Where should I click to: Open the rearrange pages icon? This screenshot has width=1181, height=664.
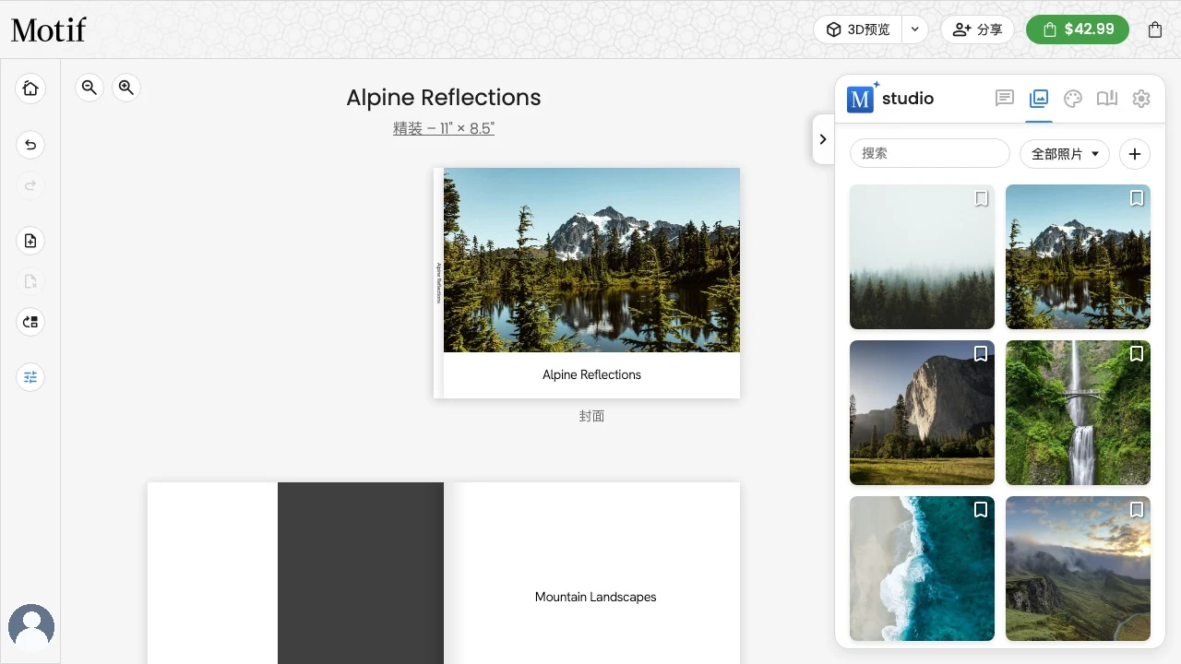point(30,322)
